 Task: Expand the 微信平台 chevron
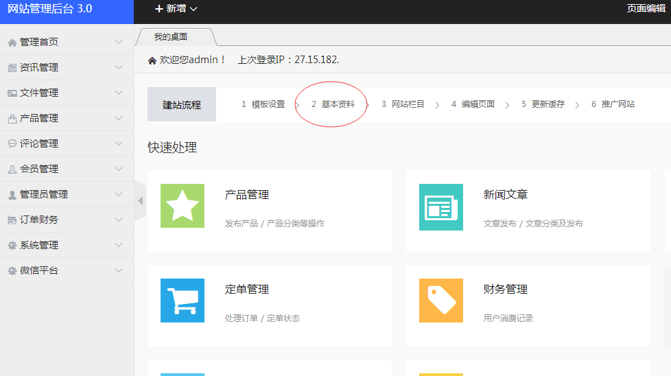click(119, 270)
